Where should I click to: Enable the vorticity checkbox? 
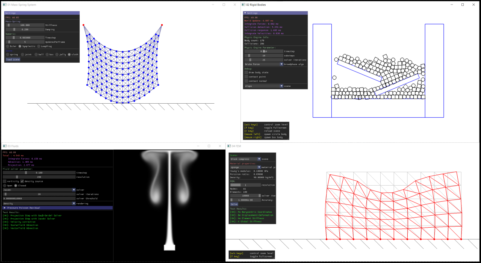tap(5, 181)
